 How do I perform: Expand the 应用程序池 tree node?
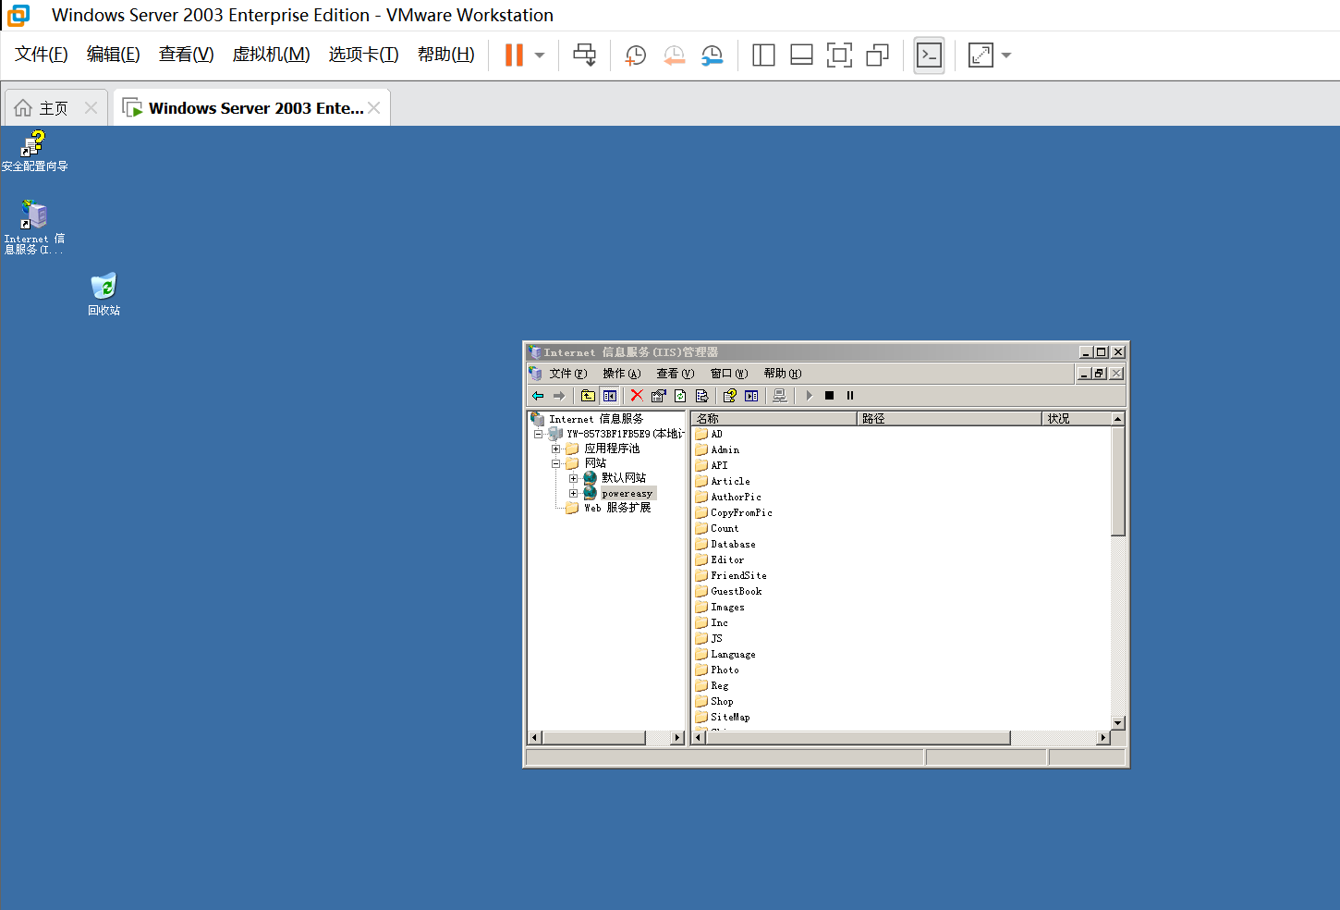[x=555, y=449]
